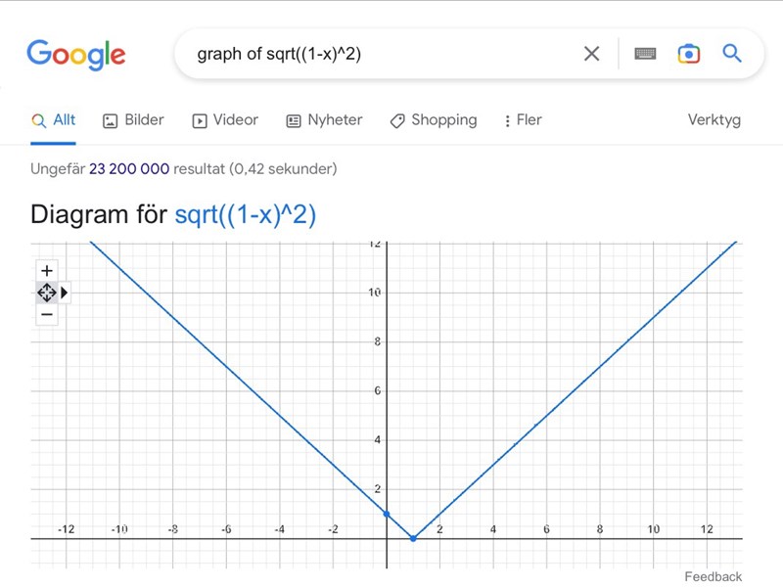Open the on-screen keyboard input tool

645,54
